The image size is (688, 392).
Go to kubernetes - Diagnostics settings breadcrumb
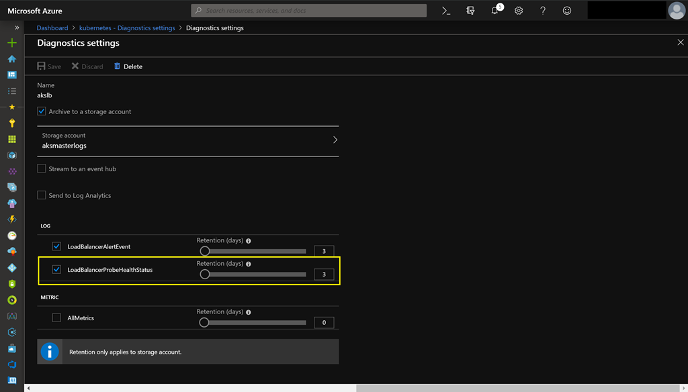click(127, 28)
